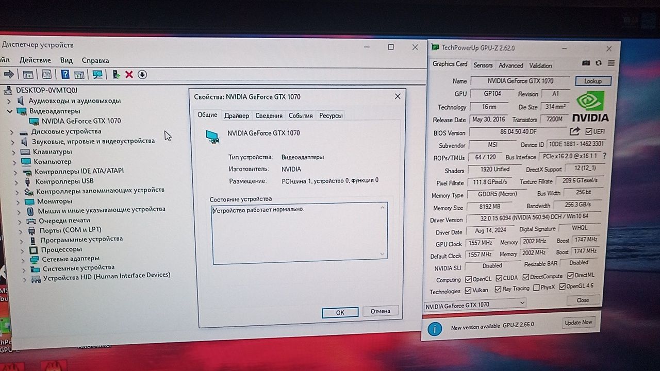
Task: Click the display adapter icon in properties dialog
Action: (212, 137)
